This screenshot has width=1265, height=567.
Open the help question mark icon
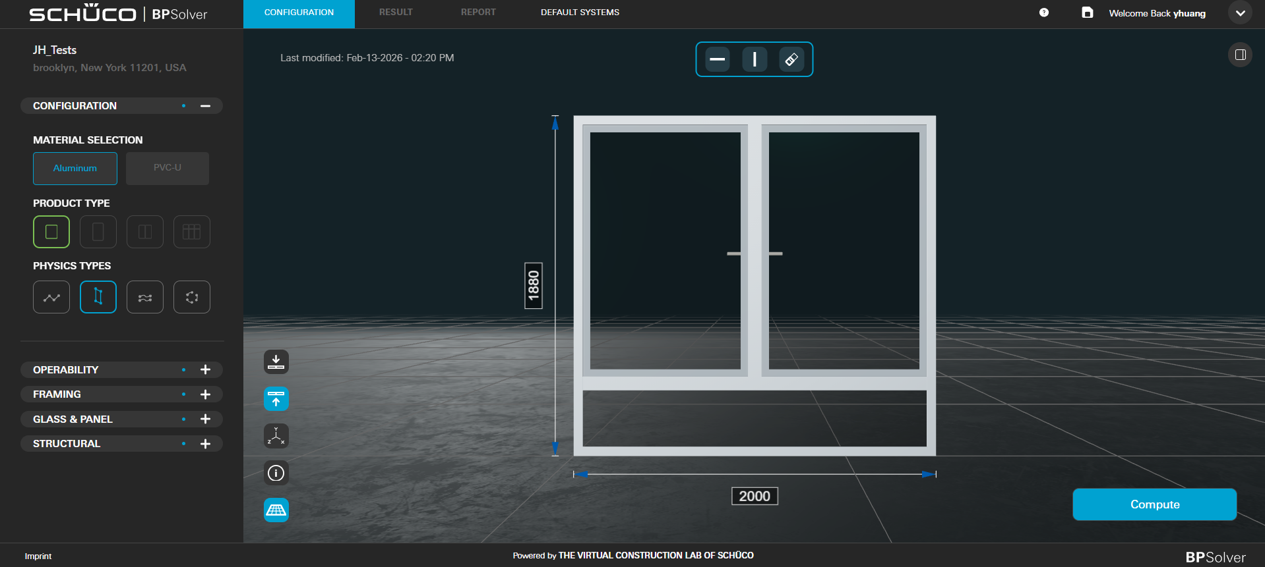pos(1044,13)
